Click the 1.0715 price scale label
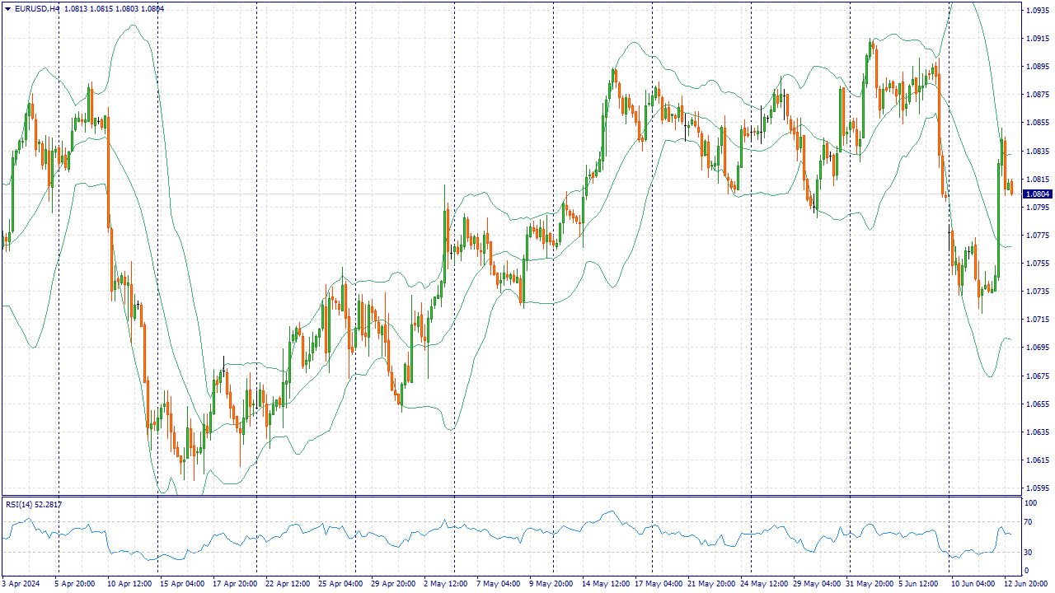The height and width of the screenshot is (593, 1055). 1037,319
